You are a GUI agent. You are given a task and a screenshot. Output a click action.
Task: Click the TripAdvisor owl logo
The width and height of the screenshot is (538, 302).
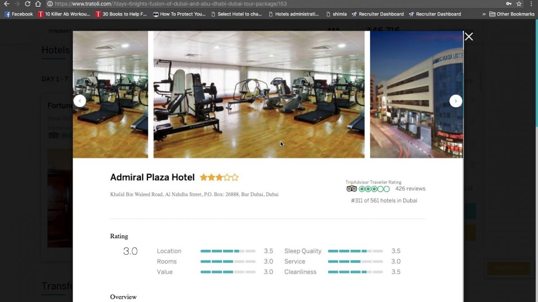pyautogui.click(x=351, y=189)
